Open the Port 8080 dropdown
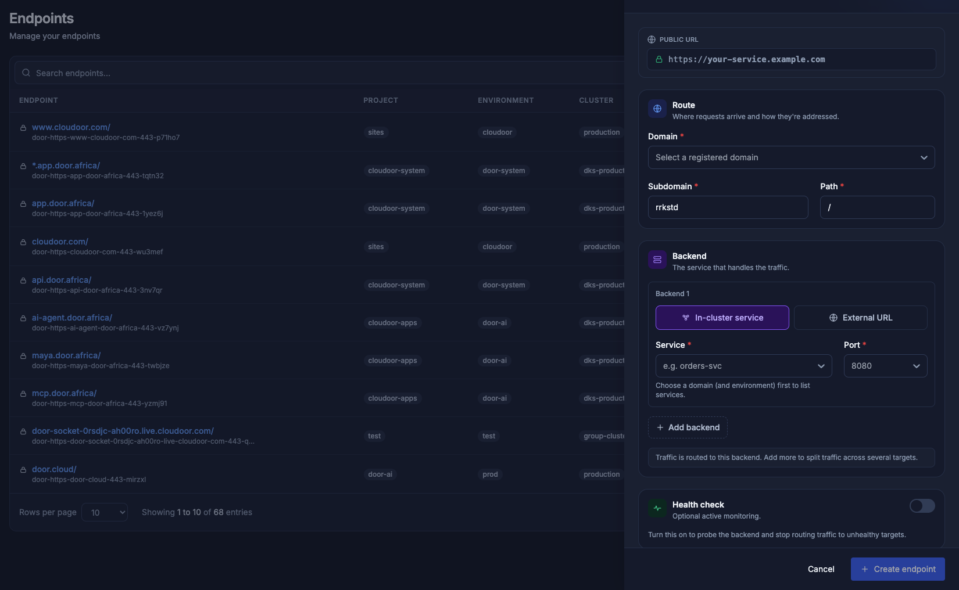 (x=886, y=366)
